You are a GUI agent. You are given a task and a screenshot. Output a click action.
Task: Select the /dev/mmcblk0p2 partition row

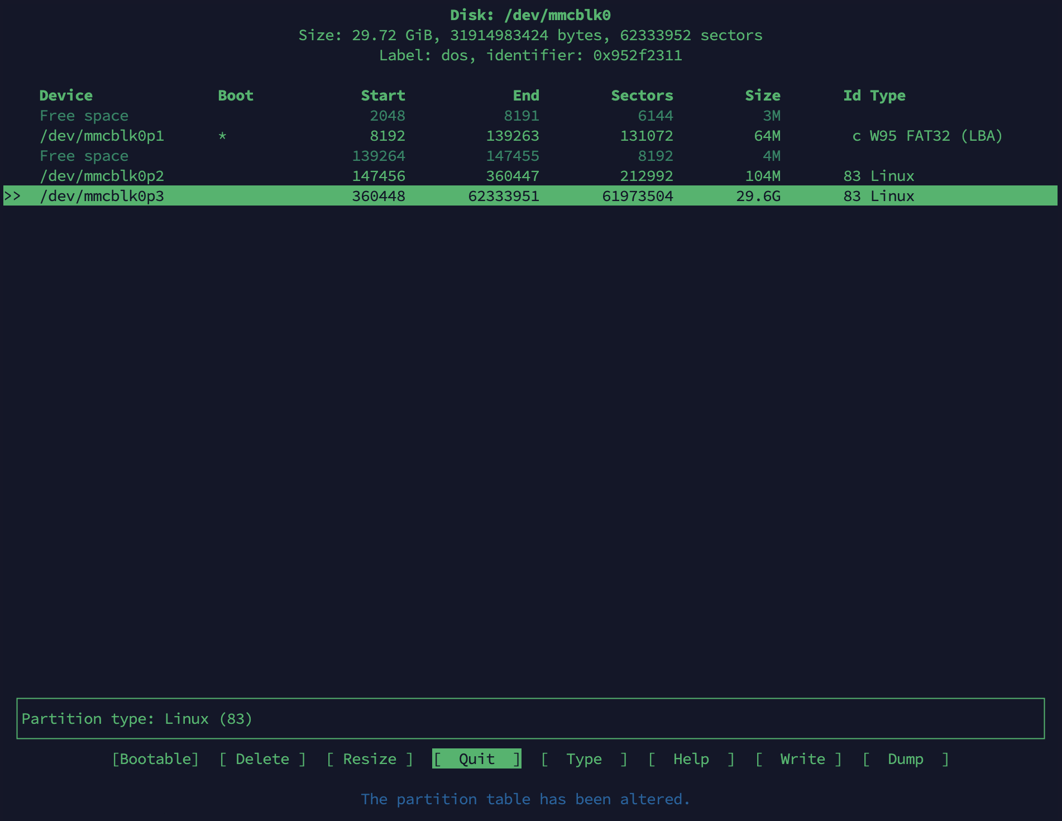click(x=103, y=176)
